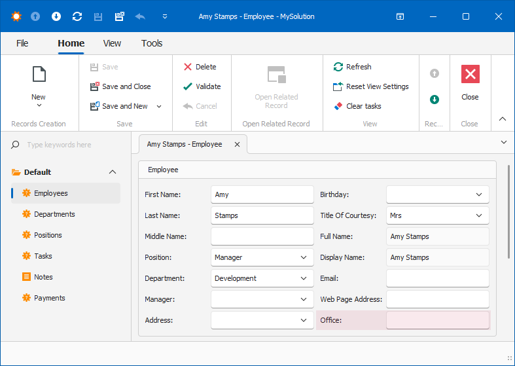This screenshot has height=366, width=515.
Task: Select Positions in the navigation pane
Action: pos(65,235)
